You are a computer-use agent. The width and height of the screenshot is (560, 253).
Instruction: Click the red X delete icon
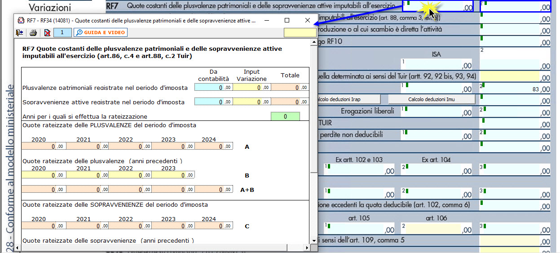[x=47, y=32]
